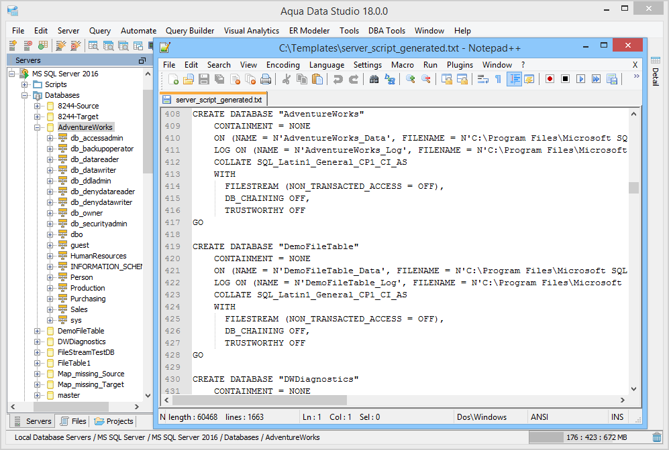Open the Detail side panel tab
Image resolution: width=669 pixels, height=450 pixels.
pyautogui.click(x=656, y=71)
